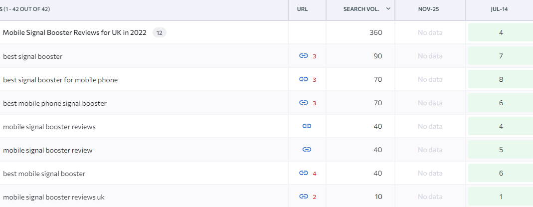Select keyword mobile signal booster reviews uk
This screenshot has height=207, width=533.
point(54,197)
